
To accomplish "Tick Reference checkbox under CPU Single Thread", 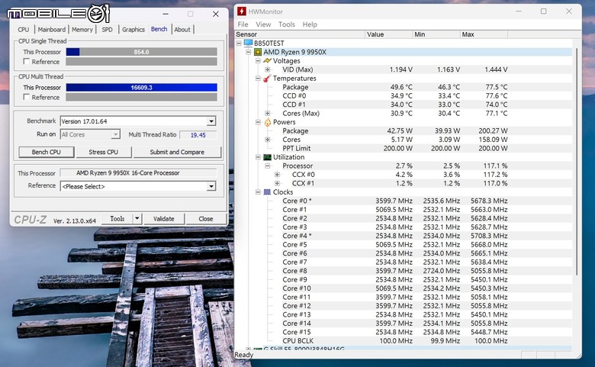I will [27, 61].
